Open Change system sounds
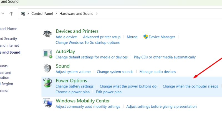The image size is (222, 136). click(115, 72)
